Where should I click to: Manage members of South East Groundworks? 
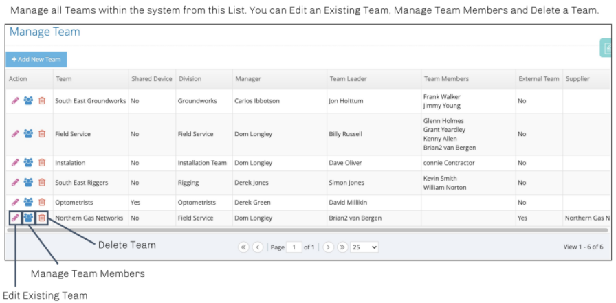[28, 101]
